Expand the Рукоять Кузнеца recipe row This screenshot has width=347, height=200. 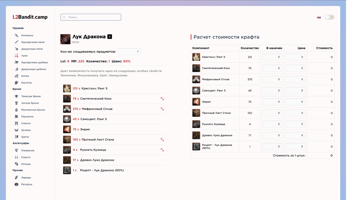[162, 150]
